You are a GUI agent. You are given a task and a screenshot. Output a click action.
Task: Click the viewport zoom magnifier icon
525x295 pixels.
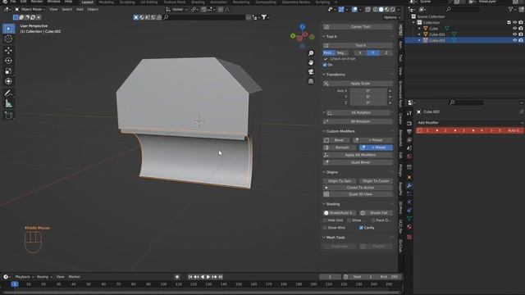click(x=311, y=53)
